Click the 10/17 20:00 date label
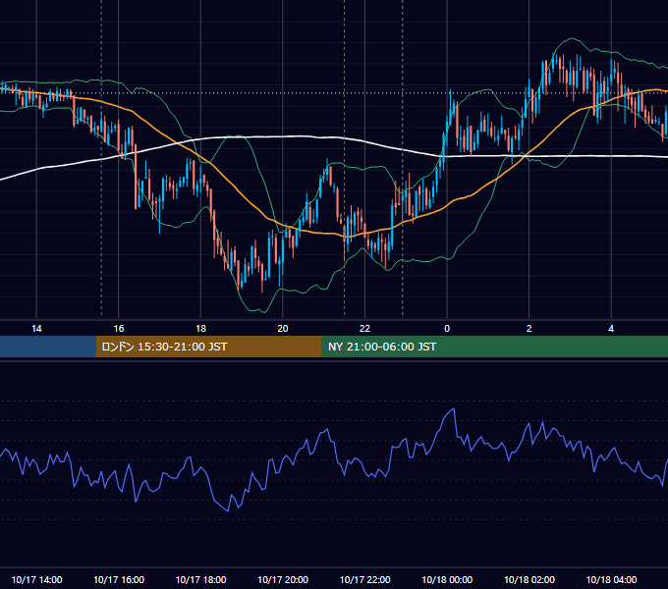 283,579
